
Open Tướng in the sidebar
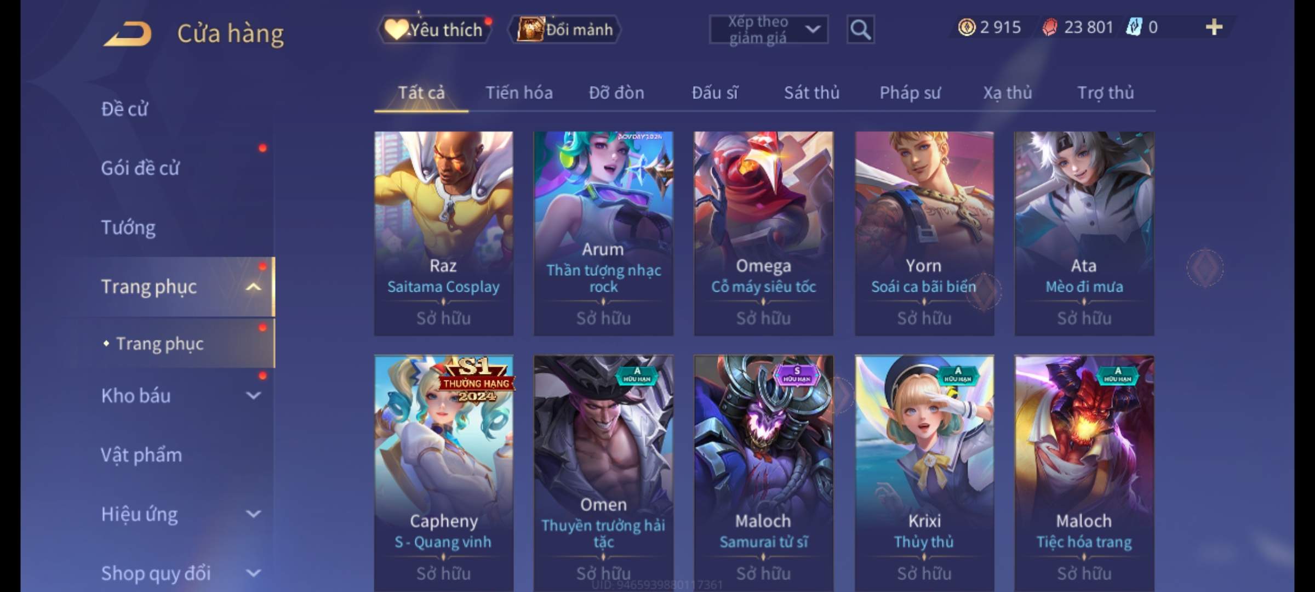pos(128,227)
